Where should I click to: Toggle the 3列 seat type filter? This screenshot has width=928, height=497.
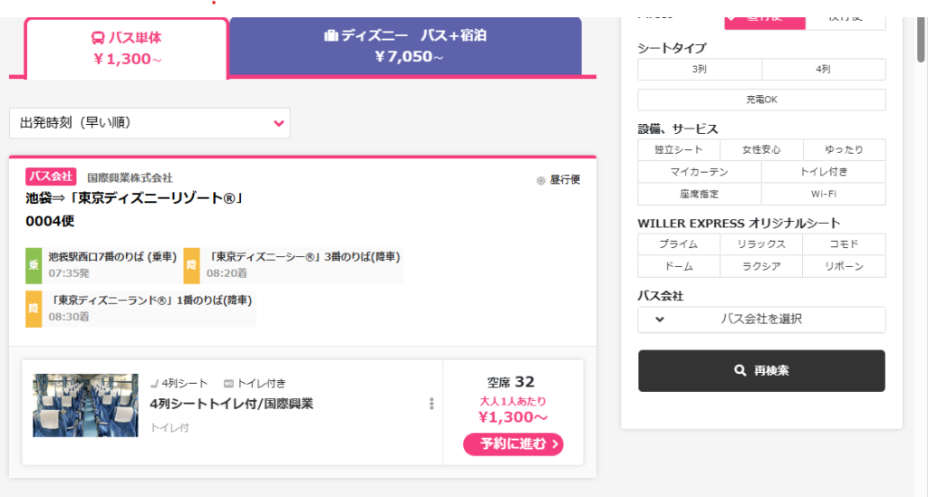click(700, 69)
